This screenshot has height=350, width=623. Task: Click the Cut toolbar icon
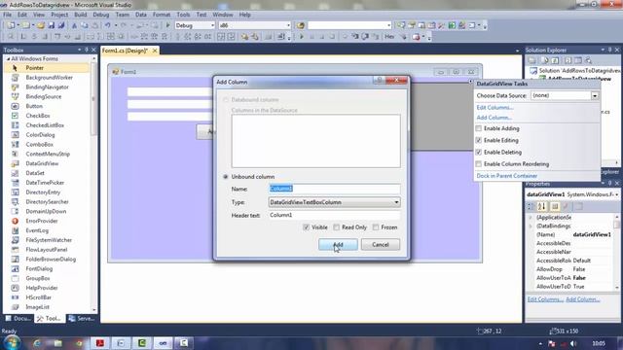pos(74,25)
